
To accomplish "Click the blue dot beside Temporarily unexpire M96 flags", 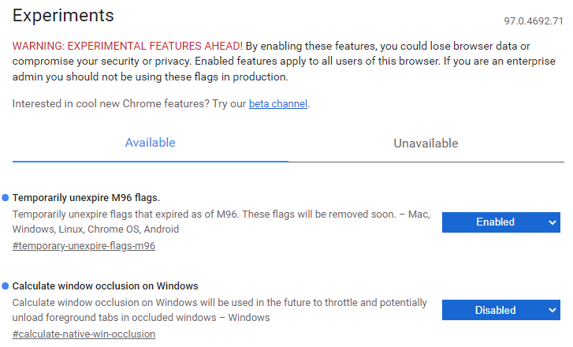I will 6,197.
